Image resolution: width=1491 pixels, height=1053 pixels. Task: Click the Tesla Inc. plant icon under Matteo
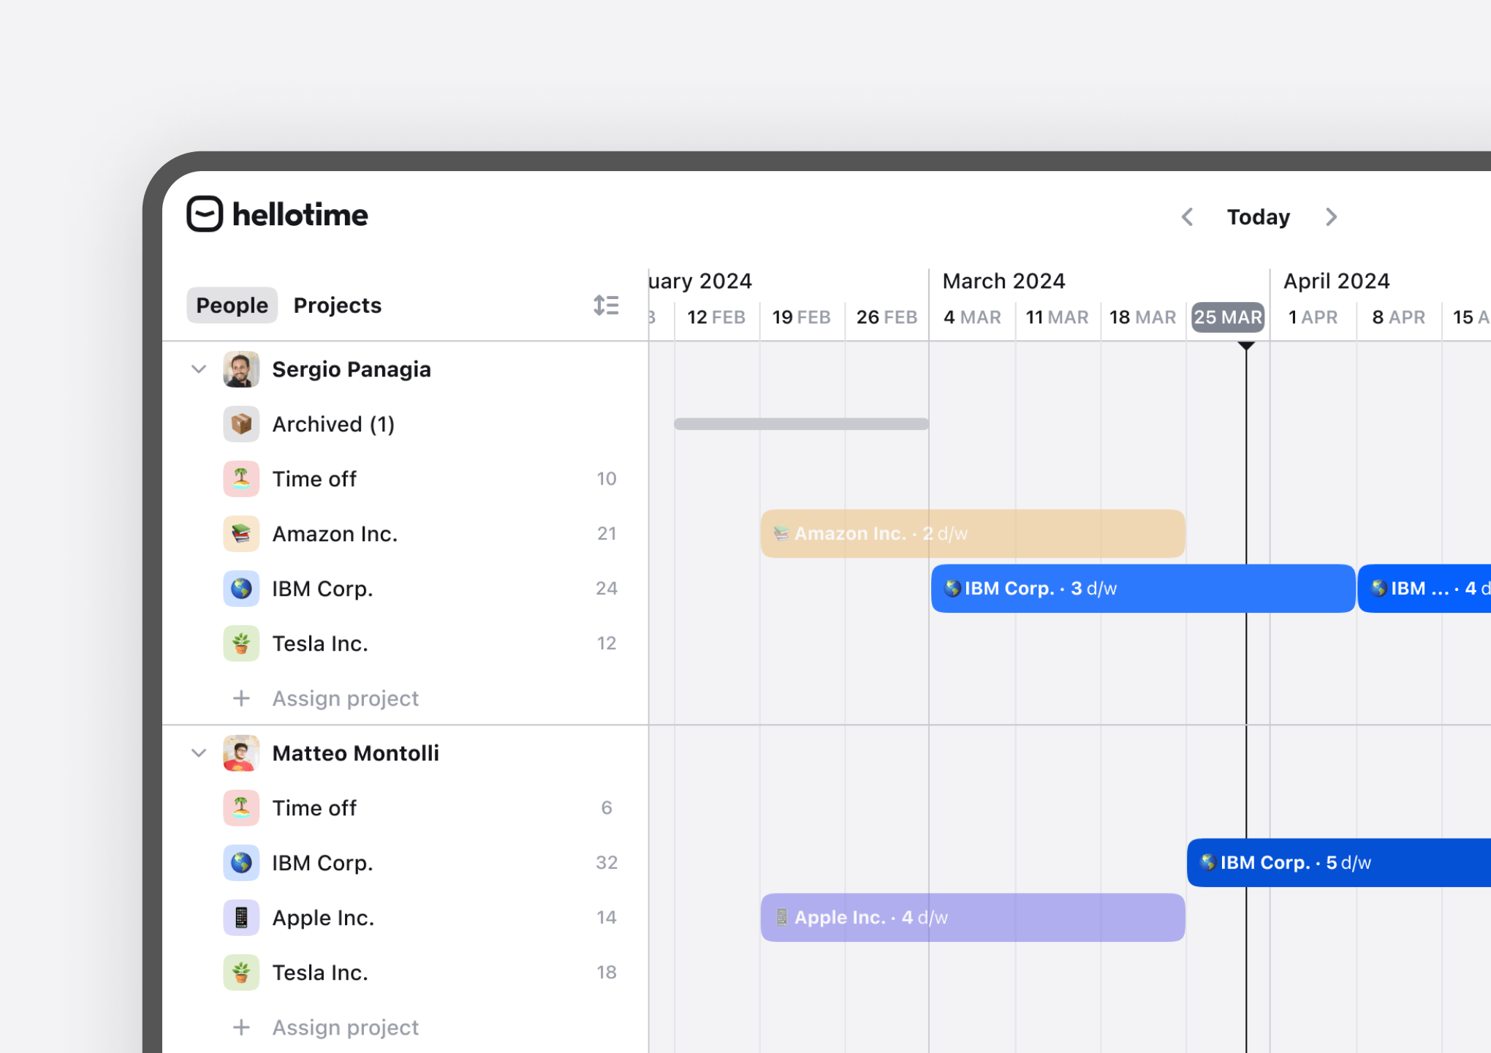tap(241, 973)
